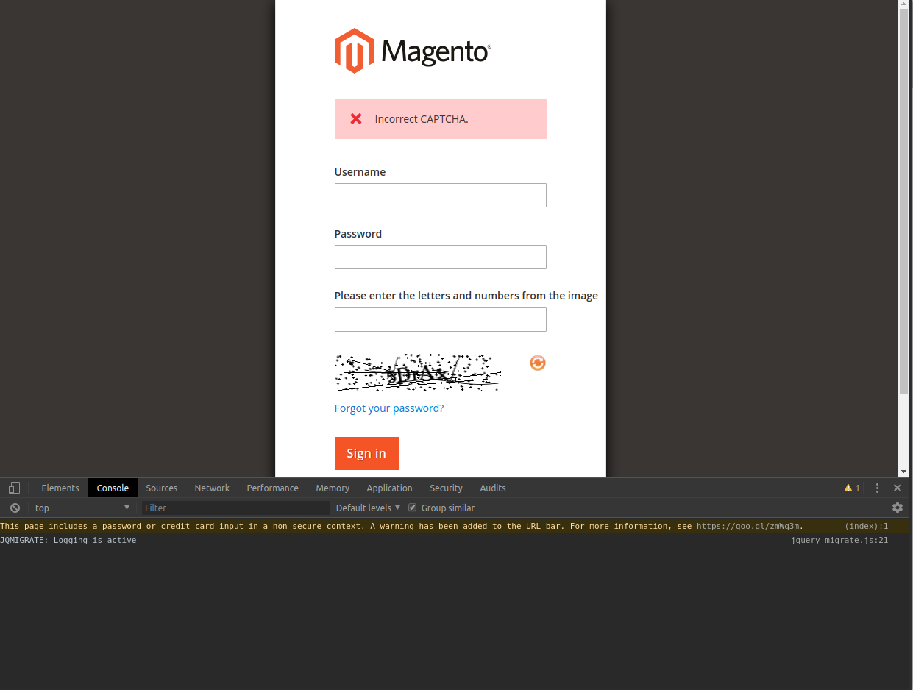Image resolution: width=913 pixels, height=690 pixels.
Task: Reload the CAPTCHA image
Action: 537,363
